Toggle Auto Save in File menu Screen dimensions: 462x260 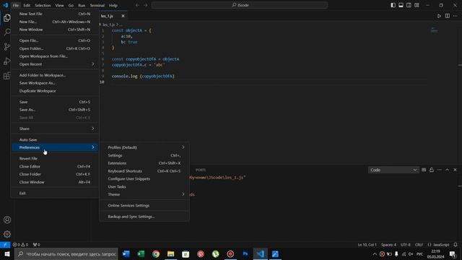pos(55,139)
